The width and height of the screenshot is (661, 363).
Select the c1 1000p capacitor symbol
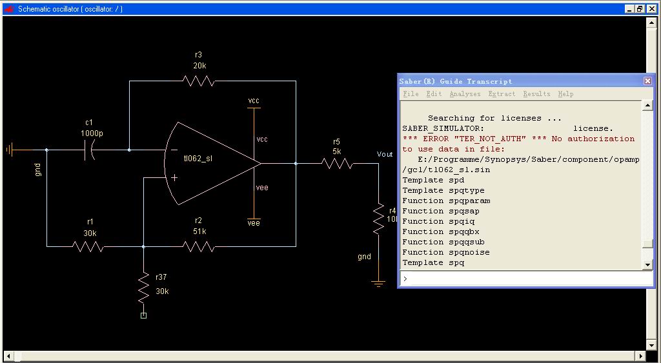[x=89, y=150]
